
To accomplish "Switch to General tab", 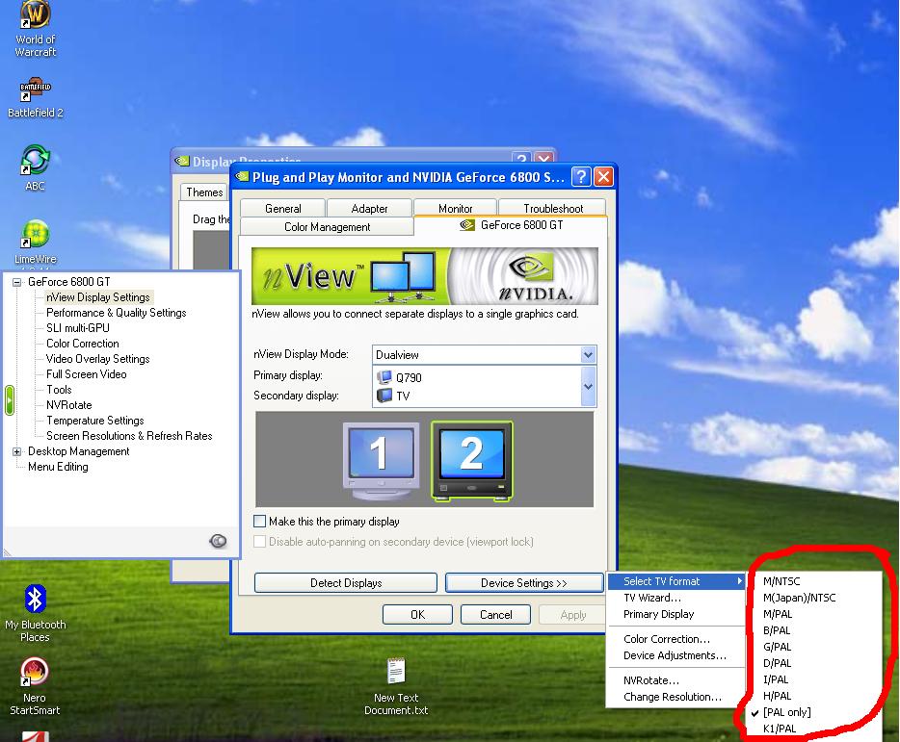I will (283, 208).
